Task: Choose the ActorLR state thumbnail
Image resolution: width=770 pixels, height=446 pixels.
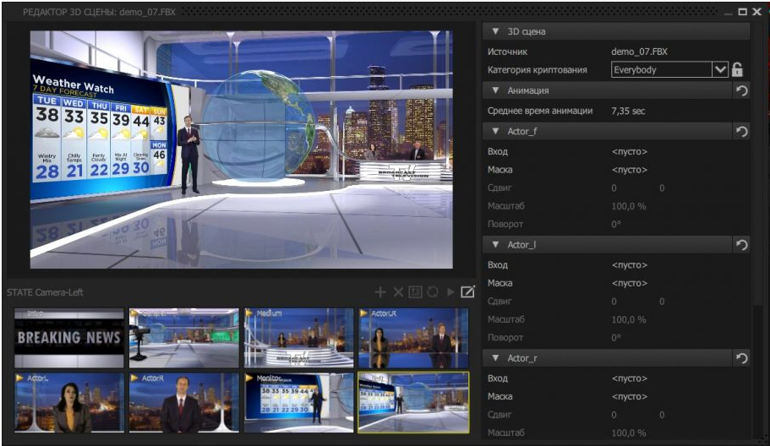Action: click(413, 337)
